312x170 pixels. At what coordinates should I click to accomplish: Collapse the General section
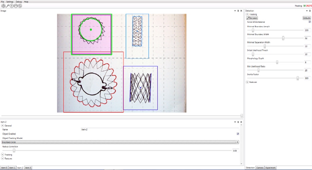pyautogui.click(x=3, y=126)
